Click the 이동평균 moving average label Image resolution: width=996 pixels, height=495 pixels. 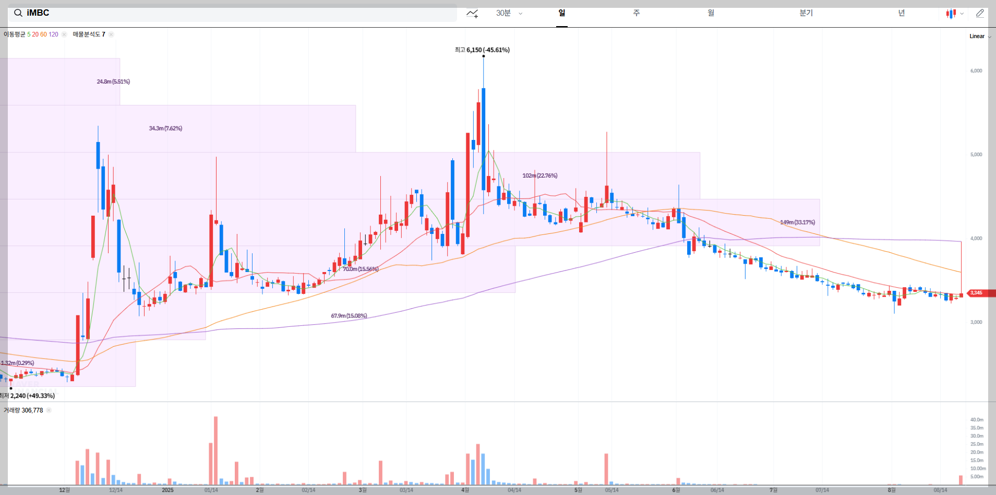16,34
